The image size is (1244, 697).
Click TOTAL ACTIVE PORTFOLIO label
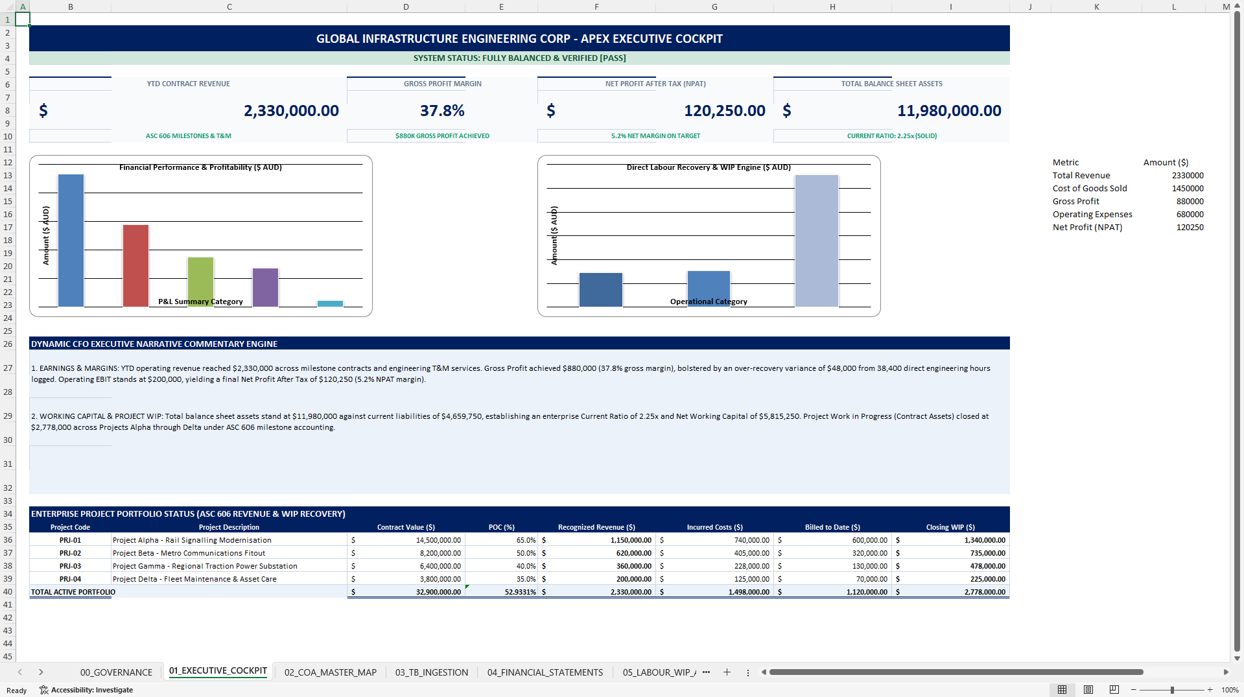click(x=73, y=592)
